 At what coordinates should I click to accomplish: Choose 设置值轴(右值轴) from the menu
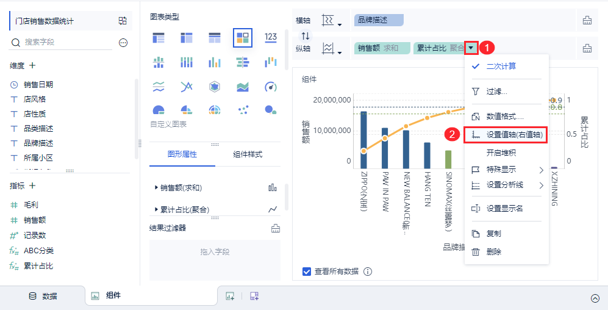point(506,135)
